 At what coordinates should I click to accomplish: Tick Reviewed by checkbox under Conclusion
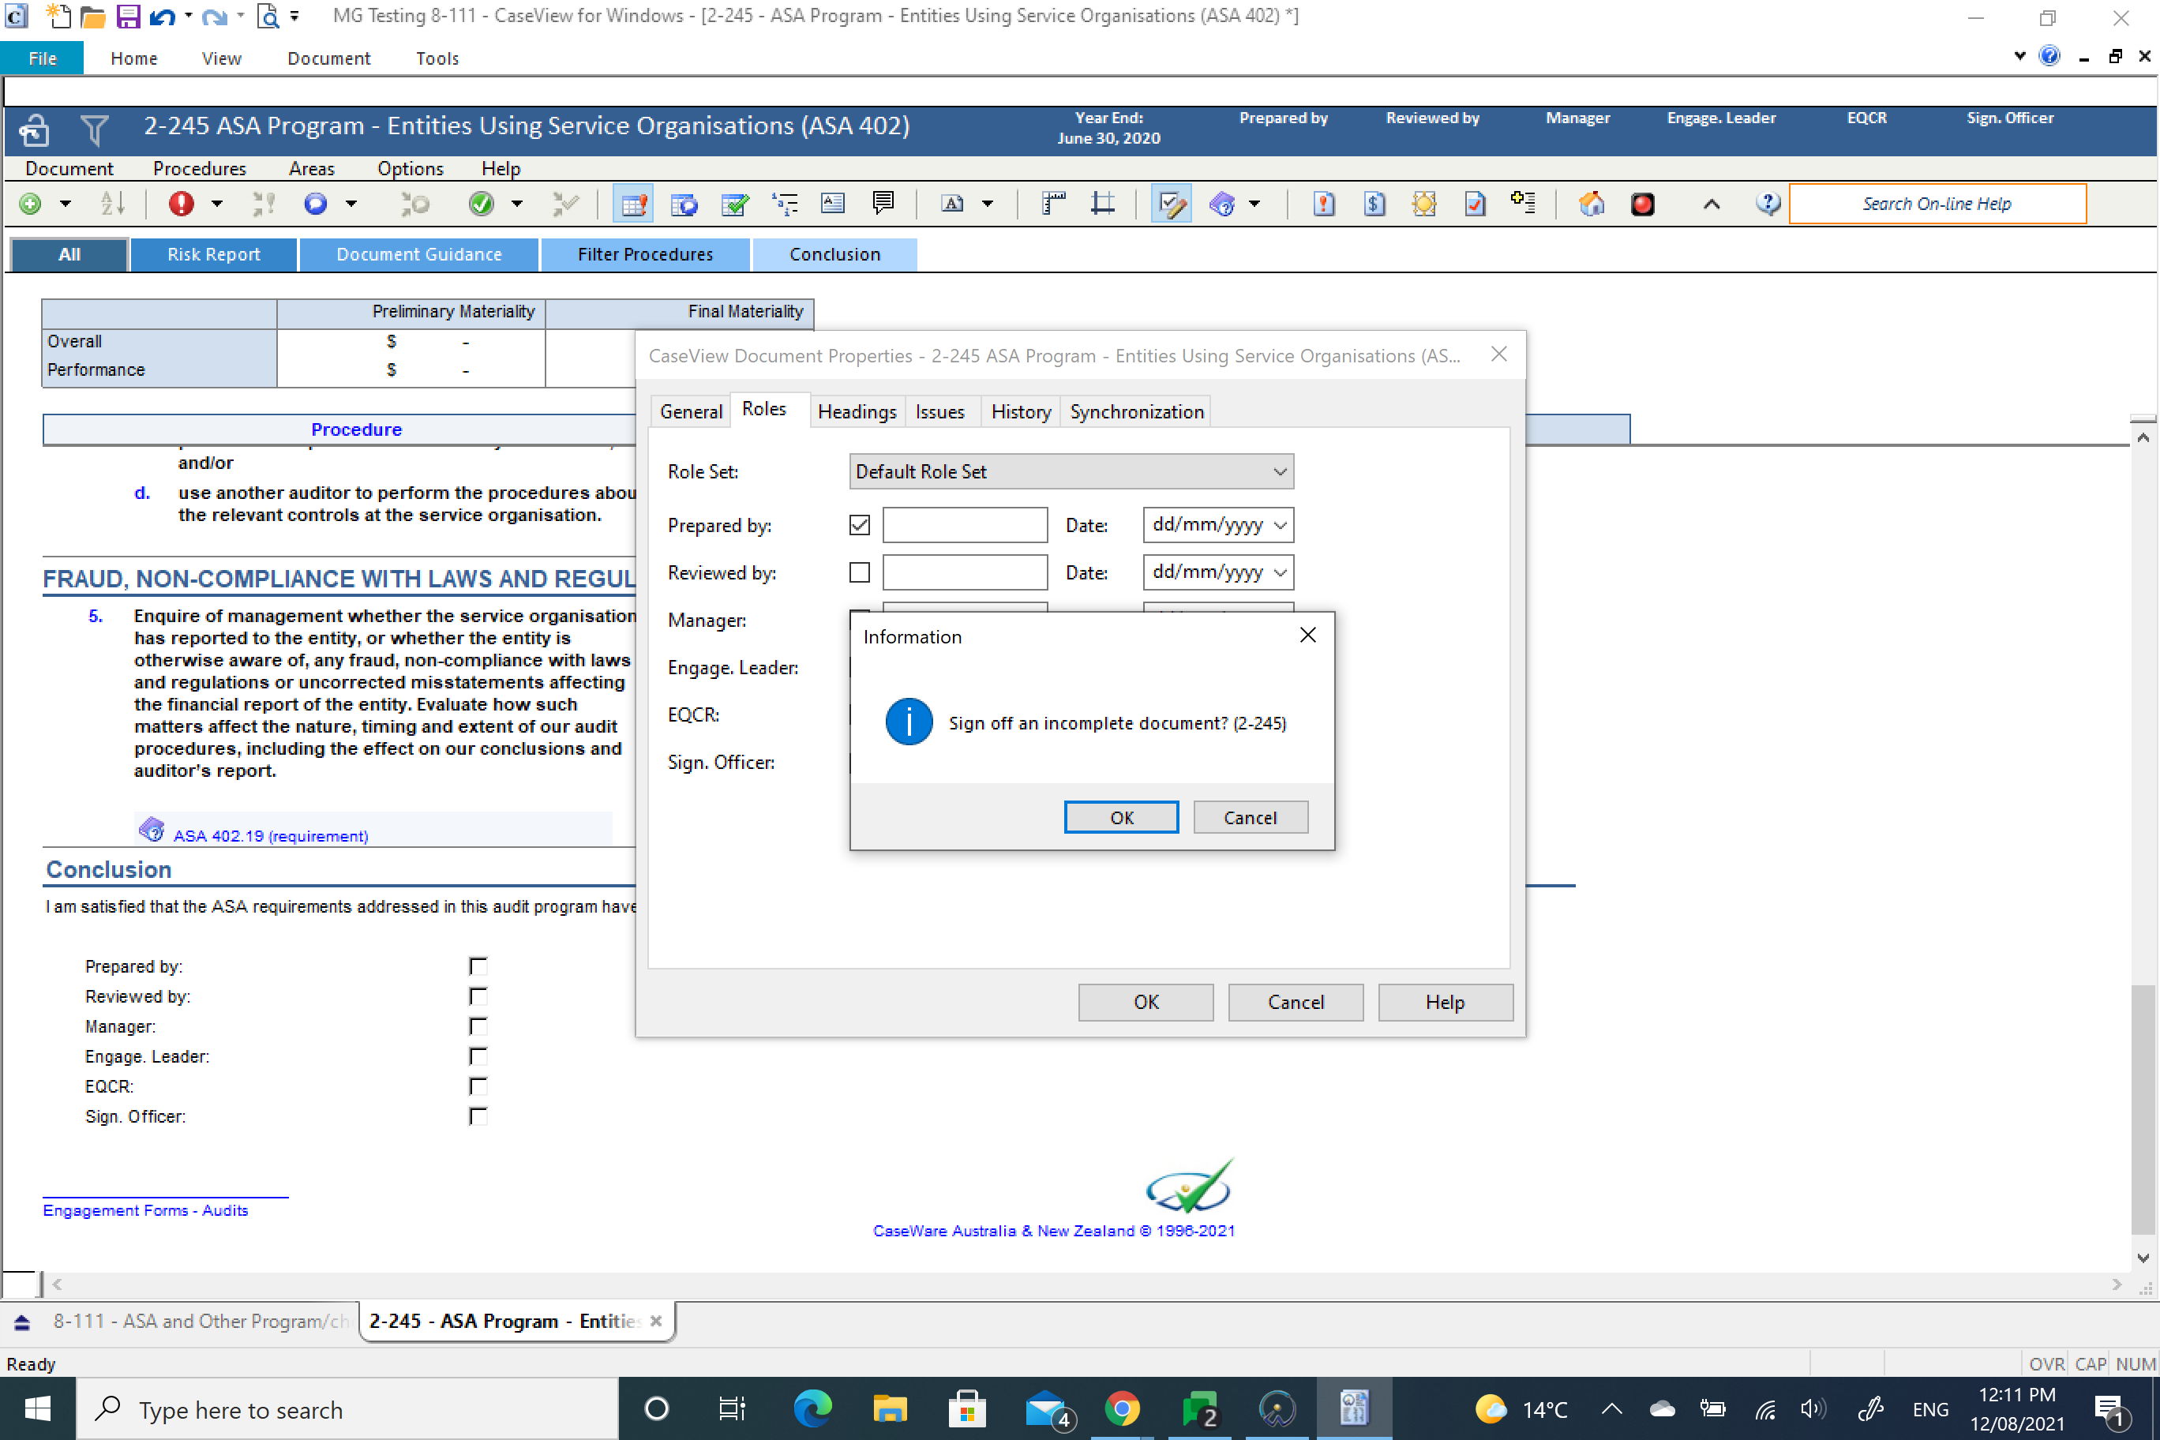tap(478, 996)
